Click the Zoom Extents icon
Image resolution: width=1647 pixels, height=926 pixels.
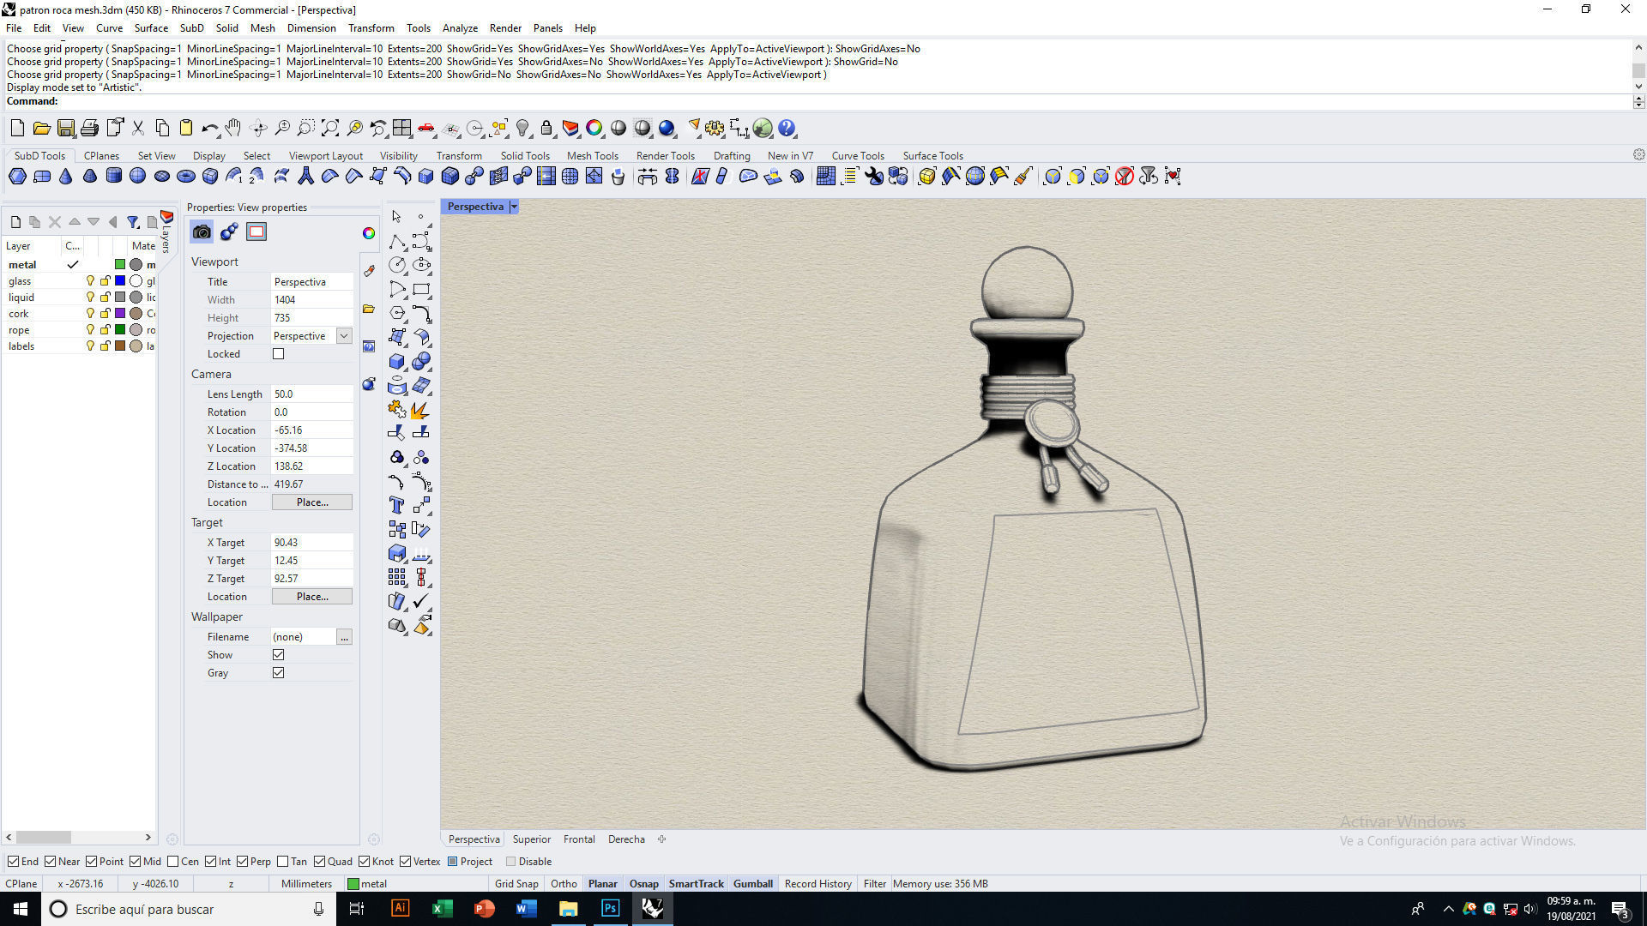(329, 129)
